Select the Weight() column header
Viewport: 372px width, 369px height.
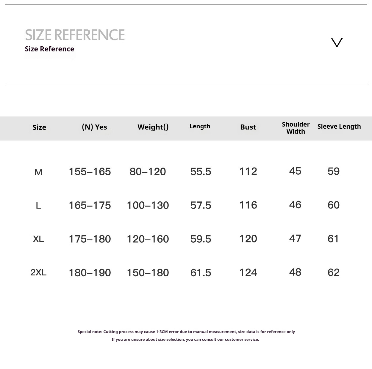click(153, 127)
